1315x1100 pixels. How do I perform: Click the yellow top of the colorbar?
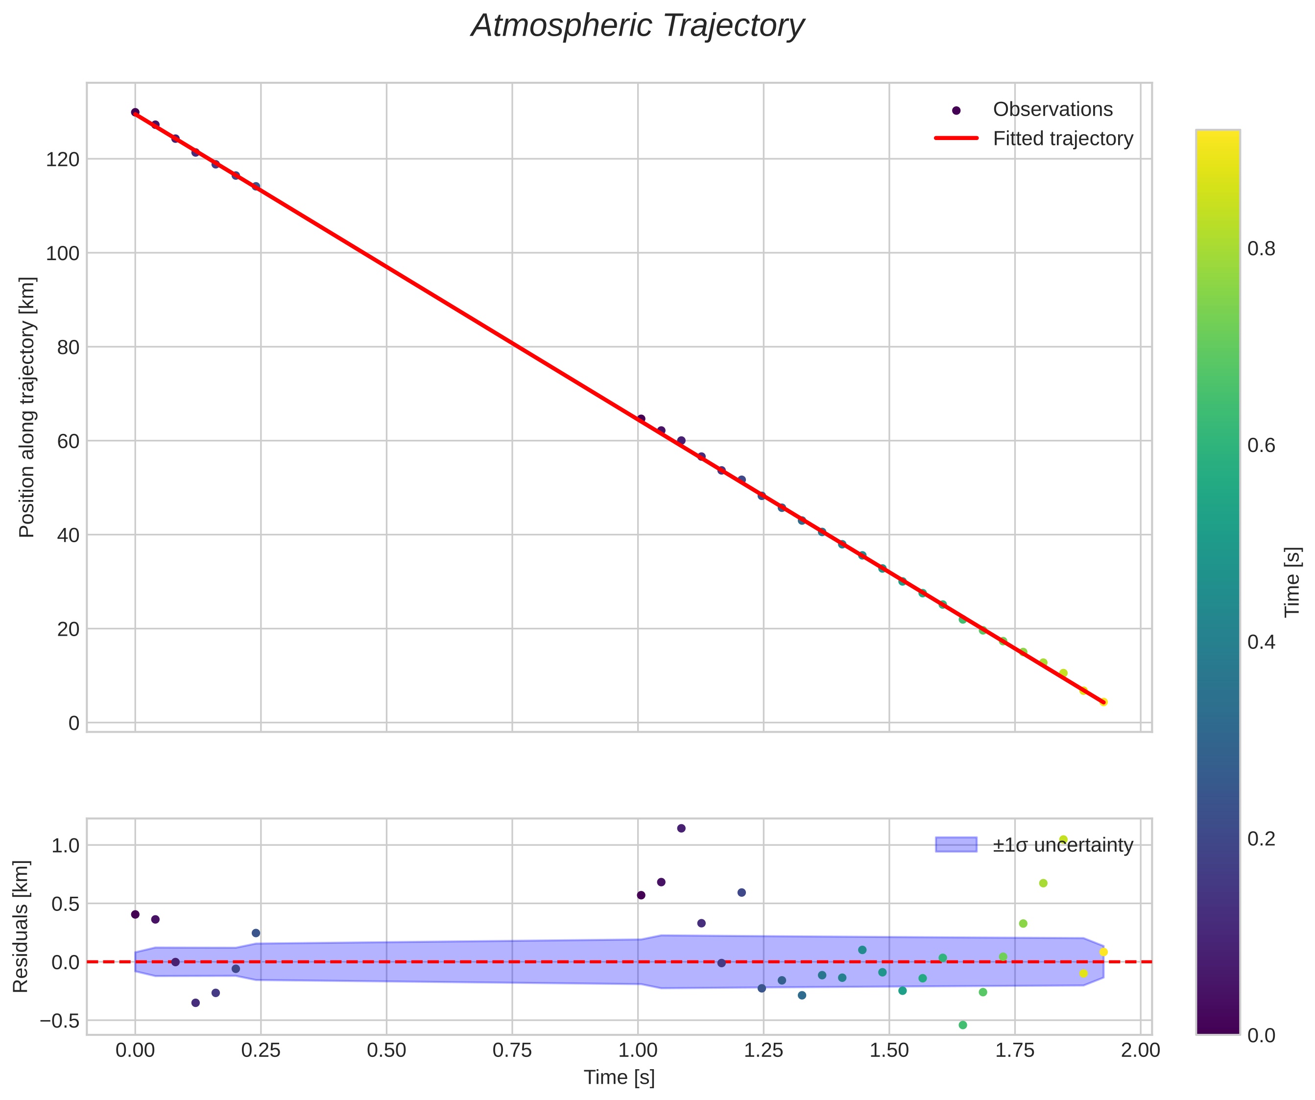1218,138
